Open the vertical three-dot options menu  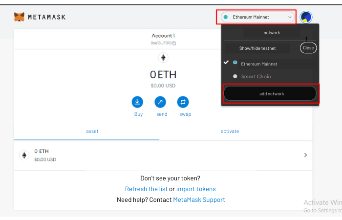tap(306, 39)
